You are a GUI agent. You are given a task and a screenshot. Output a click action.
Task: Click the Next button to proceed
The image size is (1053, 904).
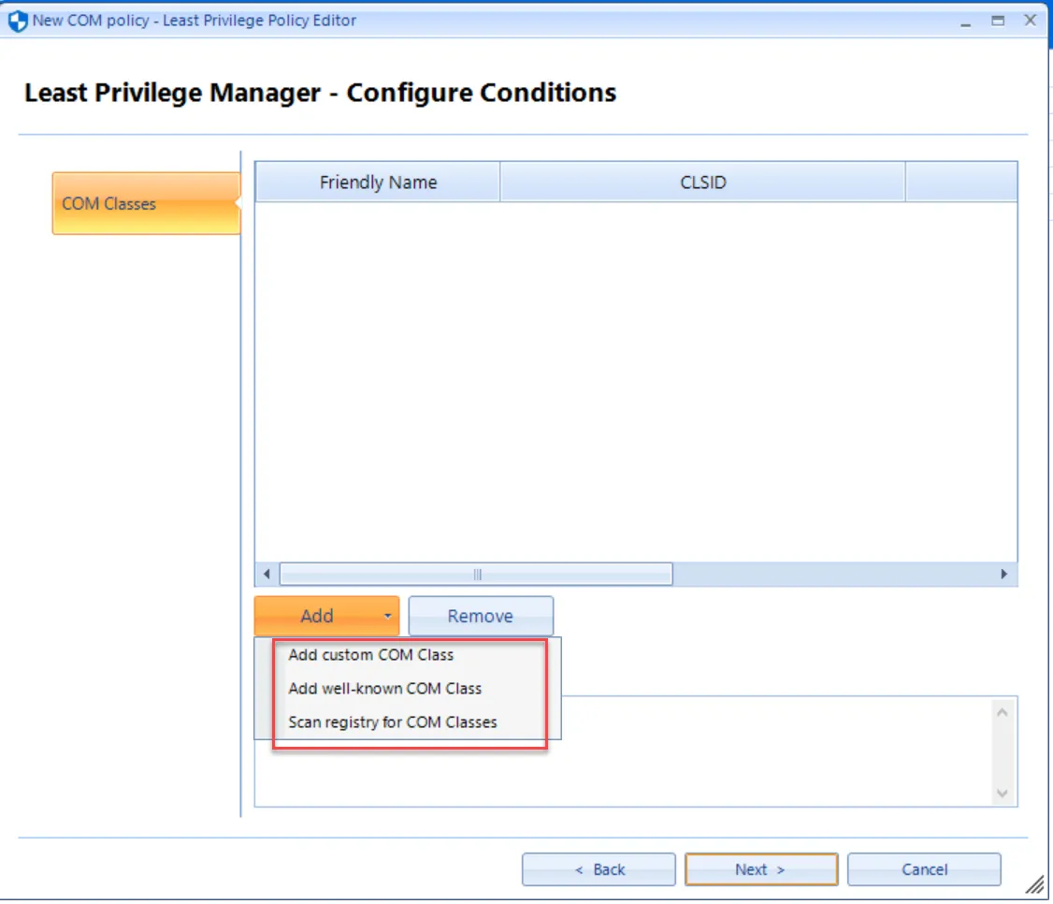(760, 868)
